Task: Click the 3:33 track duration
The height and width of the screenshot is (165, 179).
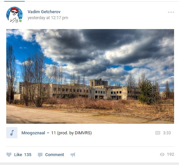Action: (167, 133)
